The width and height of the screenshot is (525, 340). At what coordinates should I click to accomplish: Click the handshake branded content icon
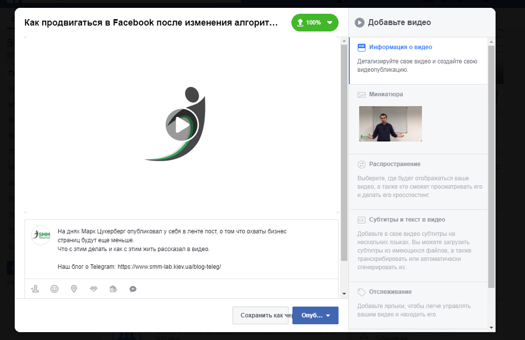(94, 289)
